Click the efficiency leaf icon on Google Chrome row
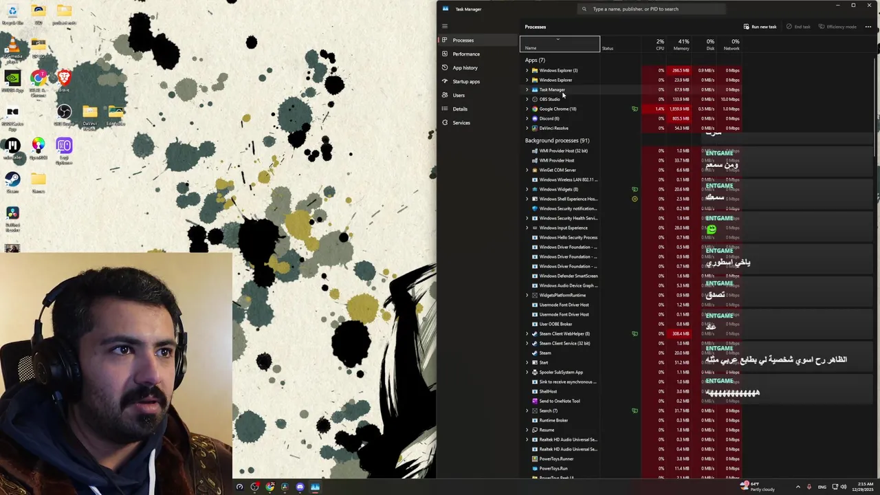Viewport: 880px width, 495px height. coord(635,109)
